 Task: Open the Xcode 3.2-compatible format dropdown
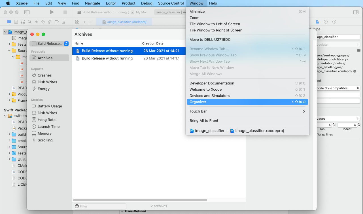pyautogui.click(x=337, y=88)
